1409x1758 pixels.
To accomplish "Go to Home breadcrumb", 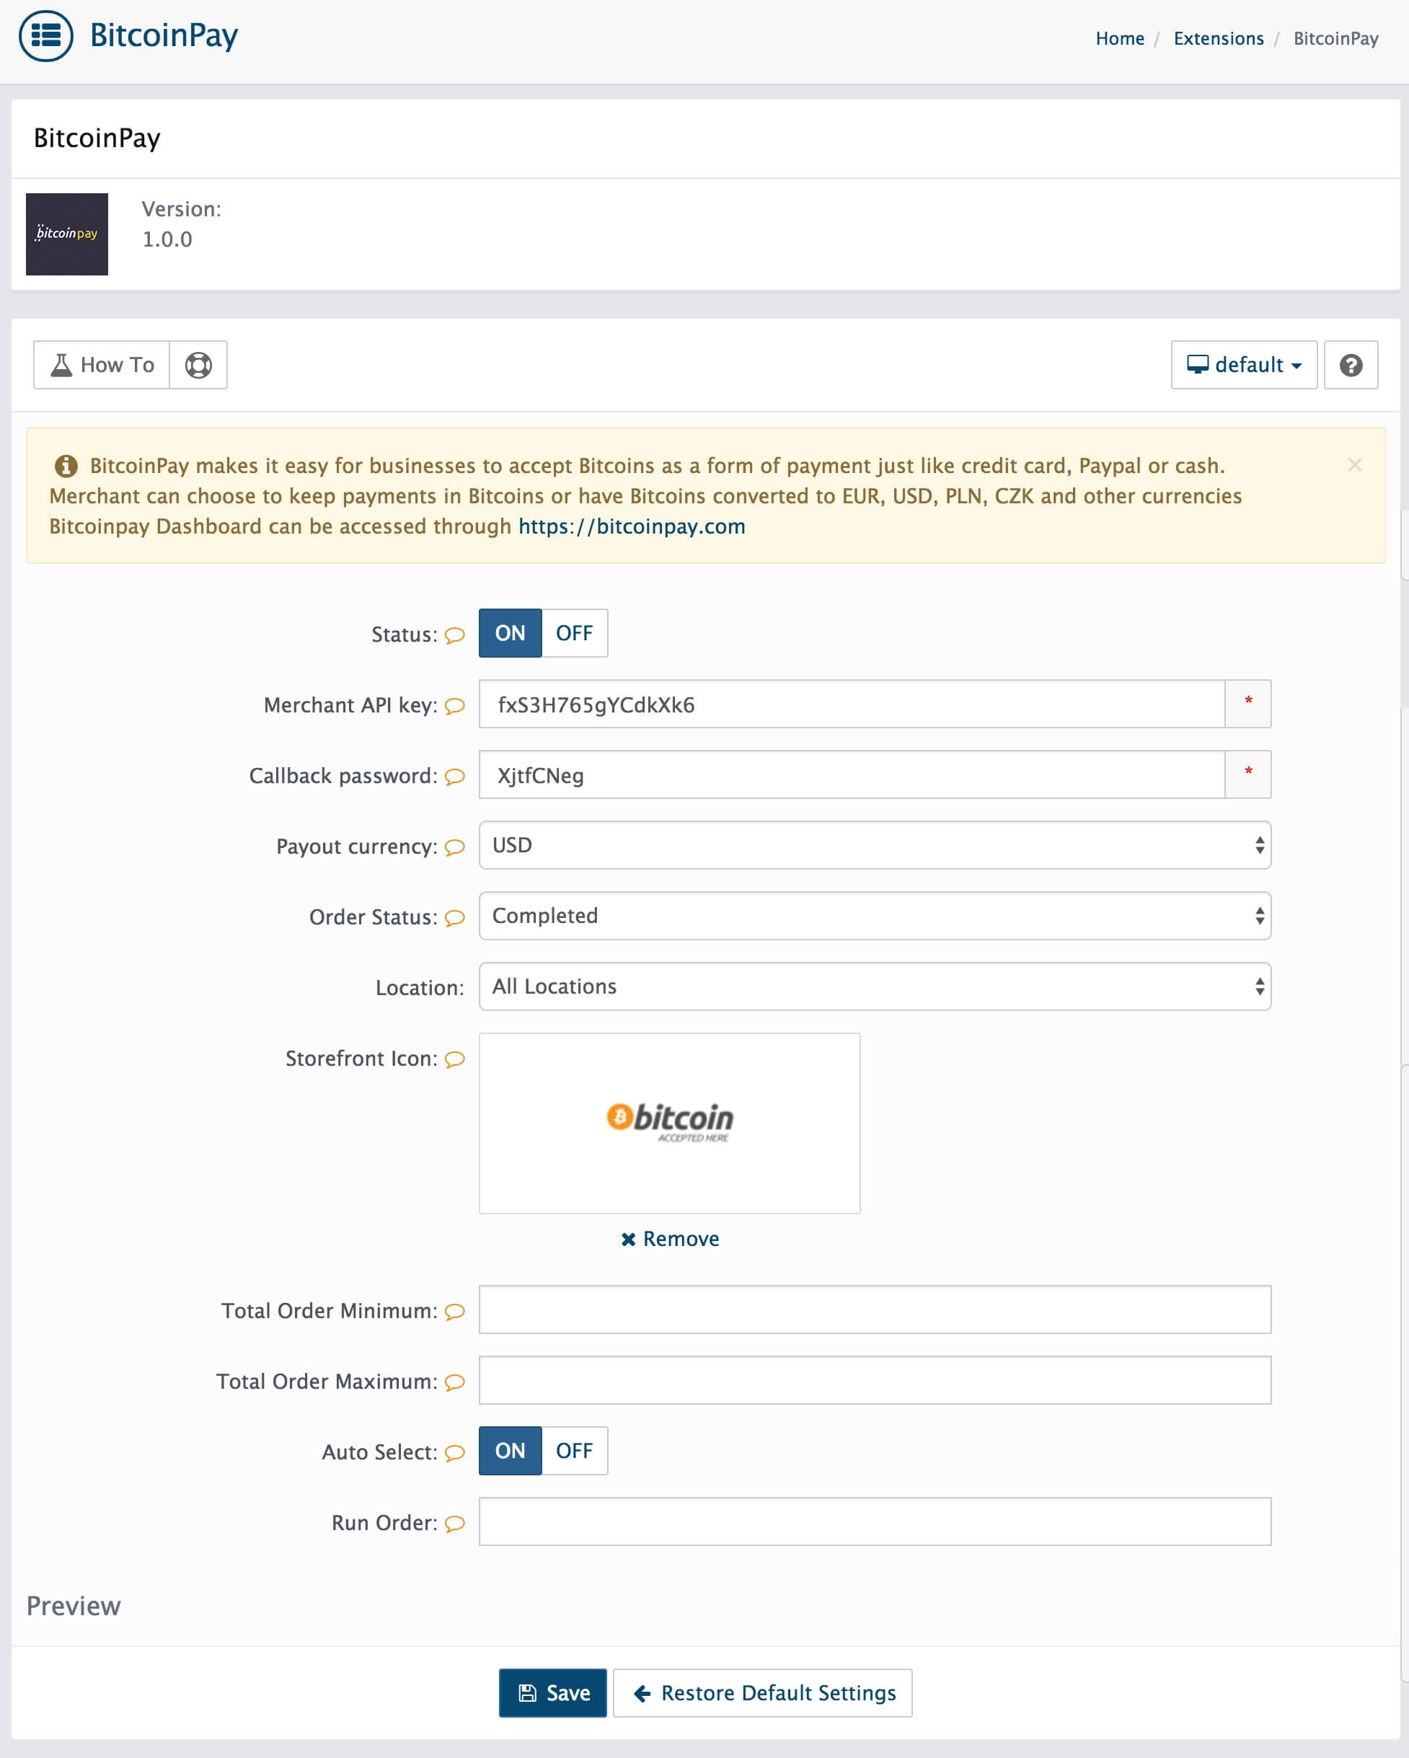I will coord(1120,38).
